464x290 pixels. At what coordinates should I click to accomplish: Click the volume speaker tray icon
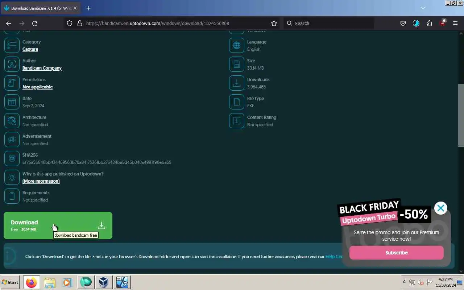pyautogui.click(x=421, y=282)
